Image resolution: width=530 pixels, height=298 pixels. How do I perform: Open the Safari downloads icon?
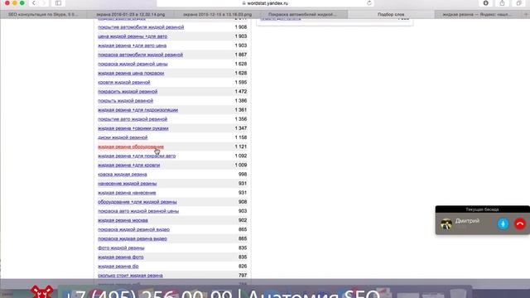486,3
